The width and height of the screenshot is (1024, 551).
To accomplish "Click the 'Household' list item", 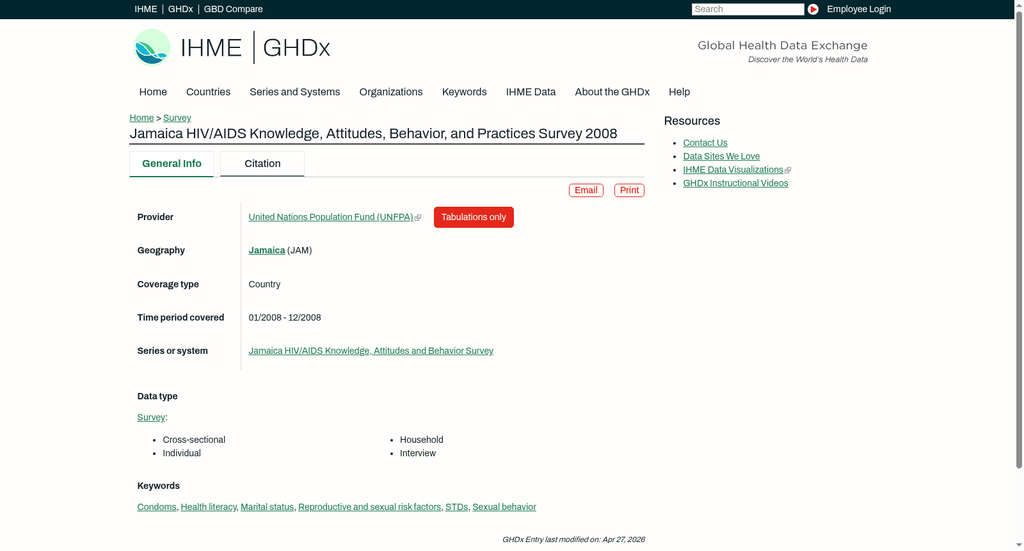I will pyautogui.click(x=422, y=440).
